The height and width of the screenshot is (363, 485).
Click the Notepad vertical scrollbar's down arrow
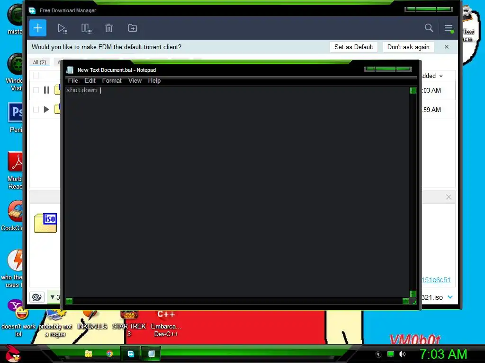(x=413, y=294)
